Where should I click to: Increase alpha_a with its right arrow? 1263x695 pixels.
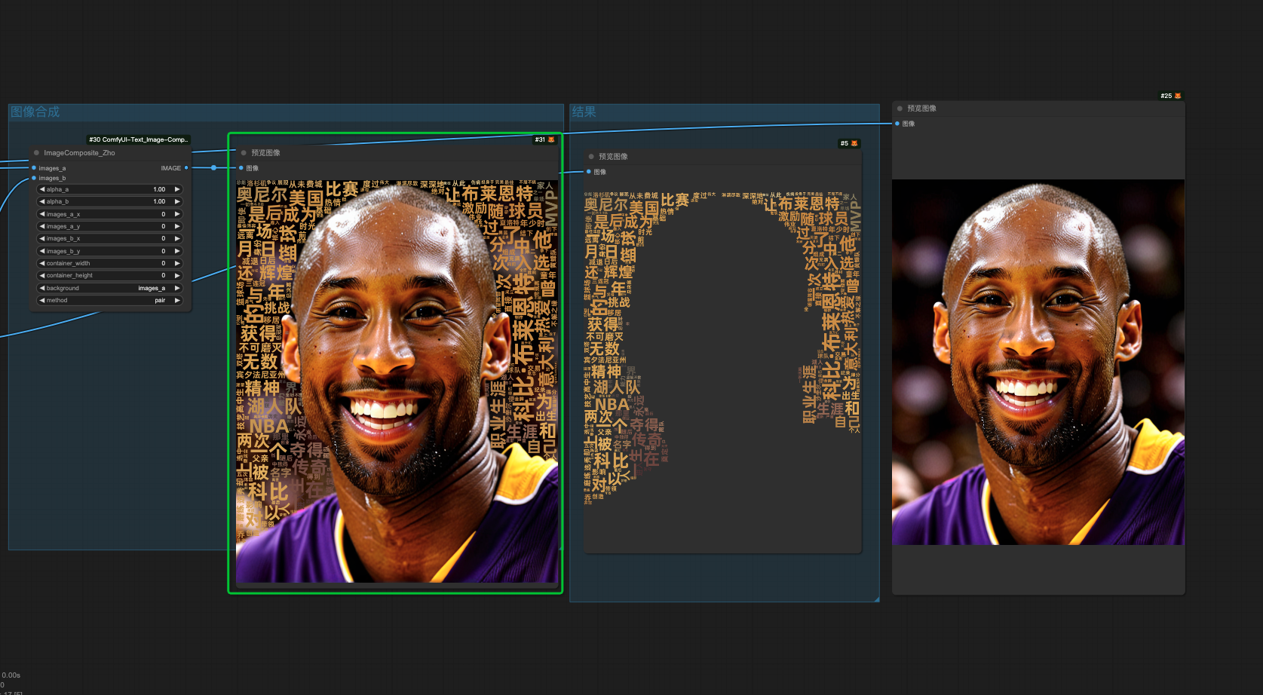[x=177, y=189]
